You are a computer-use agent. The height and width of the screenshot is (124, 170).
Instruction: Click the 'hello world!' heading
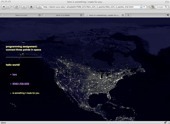pos(13,65)
